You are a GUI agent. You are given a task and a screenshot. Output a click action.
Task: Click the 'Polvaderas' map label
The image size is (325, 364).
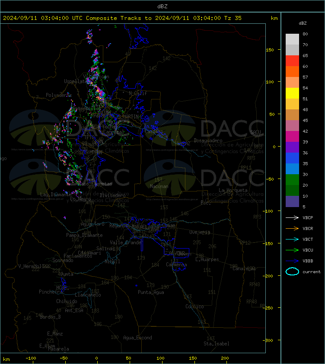point(59,95)
